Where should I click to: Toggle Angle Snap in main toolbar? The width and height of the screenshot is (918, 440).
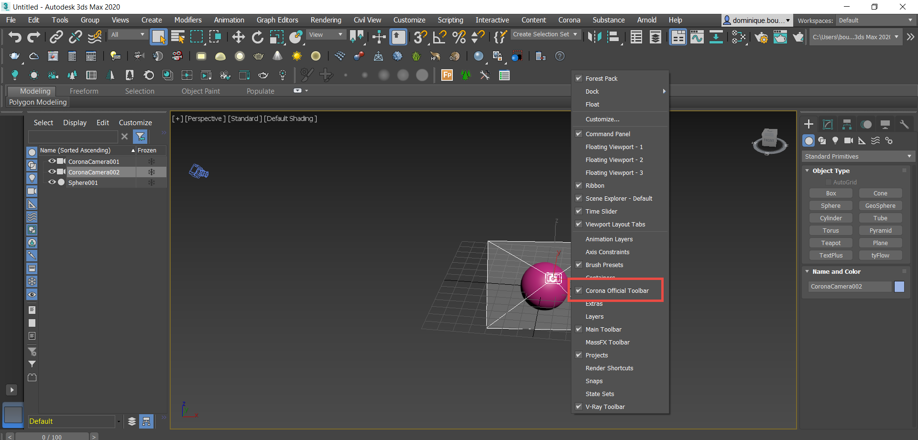(439, 37)
